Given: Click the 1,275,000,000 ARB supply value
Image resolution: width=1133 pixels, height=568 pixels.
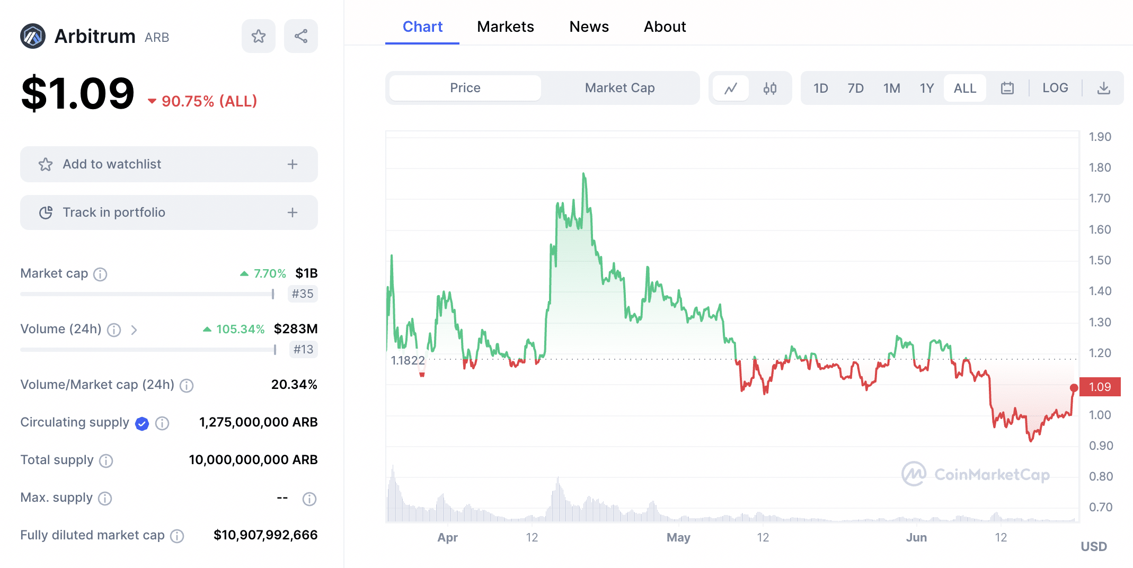Looking at the screenshot, I should pyautogui.click(x=258, y=422).
